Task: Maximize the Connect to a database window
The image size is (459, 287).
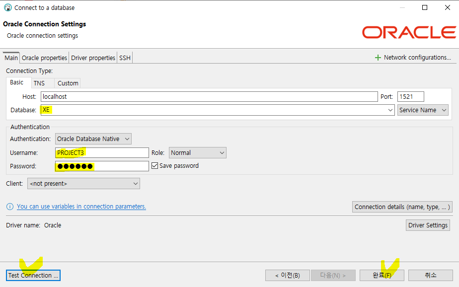Action: click(x=425, y=7)
